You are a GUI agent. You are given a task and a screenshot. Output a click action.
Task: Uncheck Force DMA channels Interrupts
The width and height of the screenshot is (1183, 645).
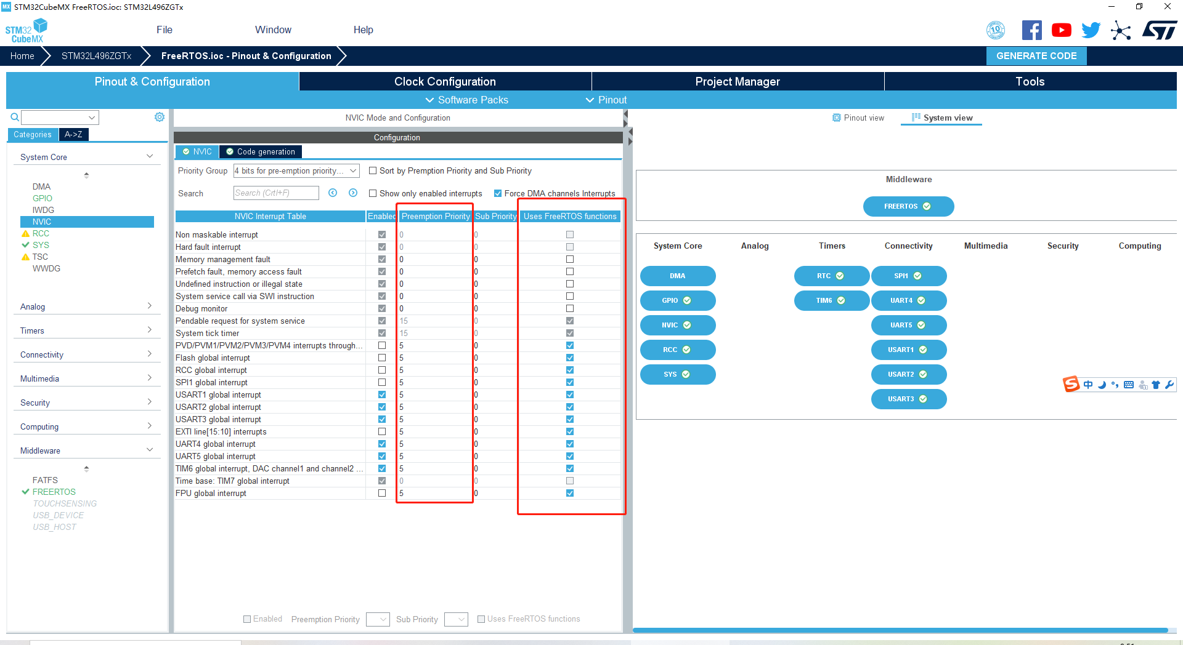[498, 193]
